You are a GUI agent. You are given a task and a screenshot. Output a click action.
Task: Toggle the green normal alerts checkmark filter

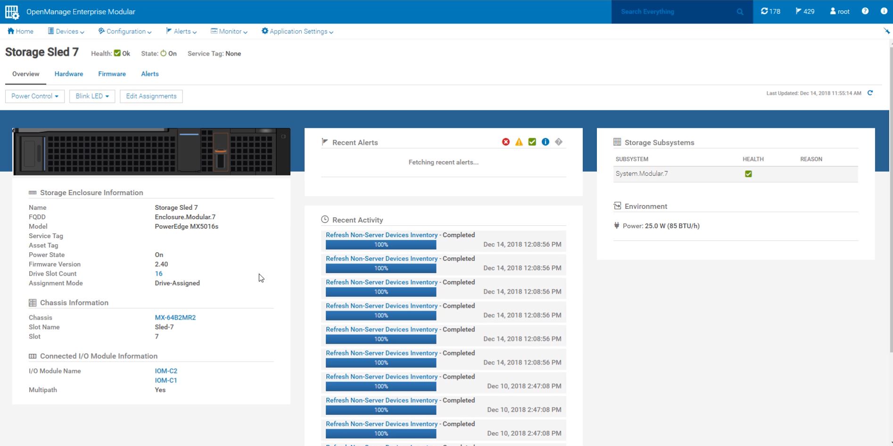(x=532, y=142)
